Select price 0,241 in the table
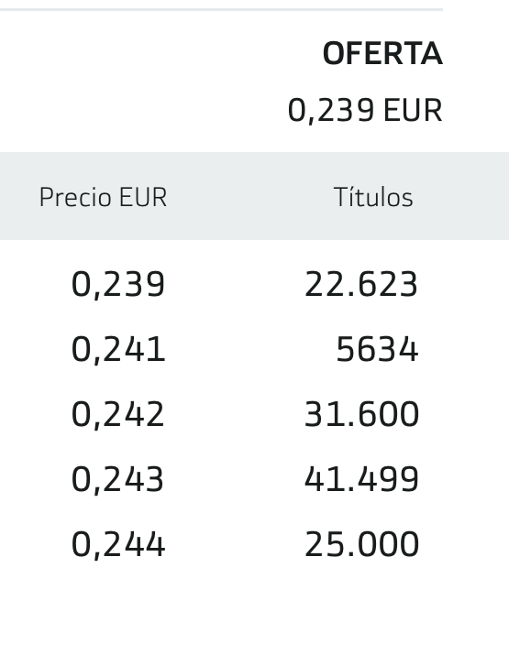The image size is (509, 666). point(117,350)
